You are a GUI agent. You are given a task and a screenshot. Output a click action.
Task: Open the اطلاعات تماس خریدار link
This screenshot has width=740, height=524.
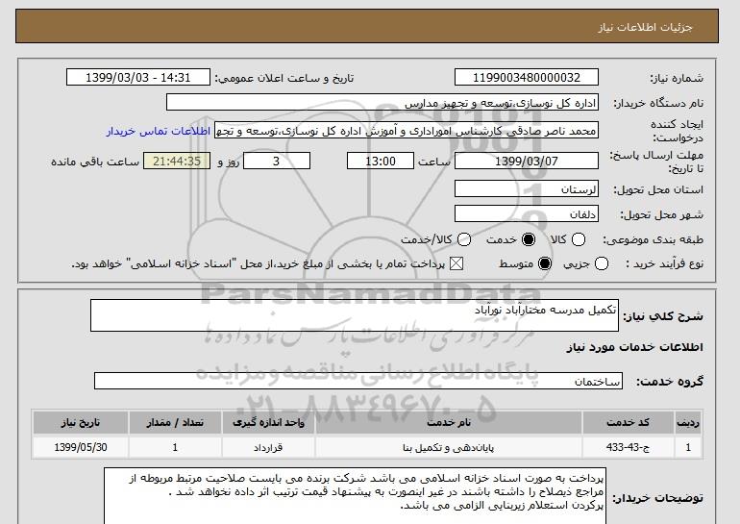pyautogui.click(x=159, y=131)
